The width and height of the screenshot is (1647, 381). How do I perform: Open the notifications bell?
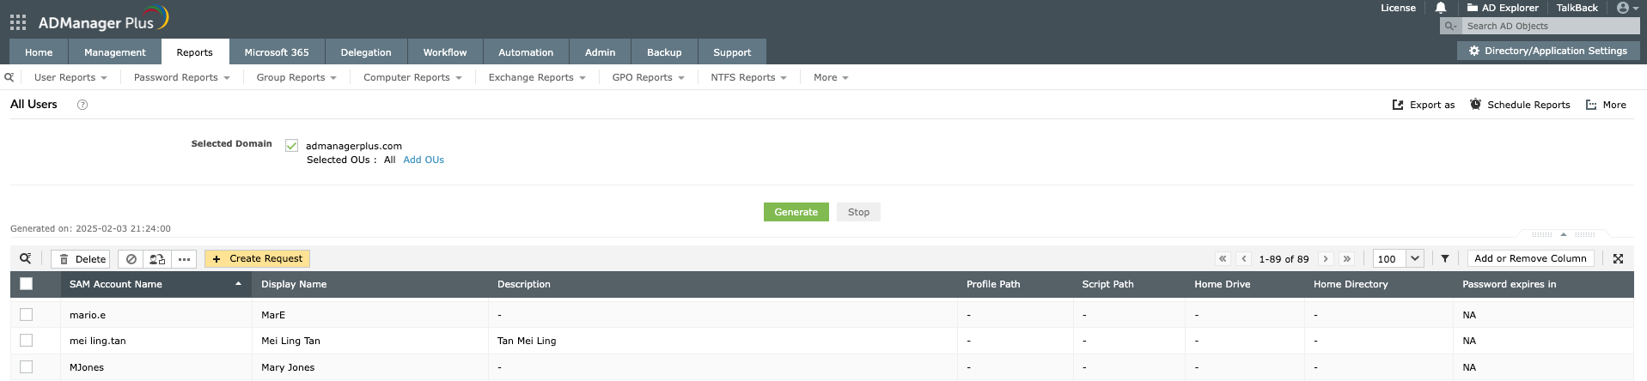point(1441,8)
